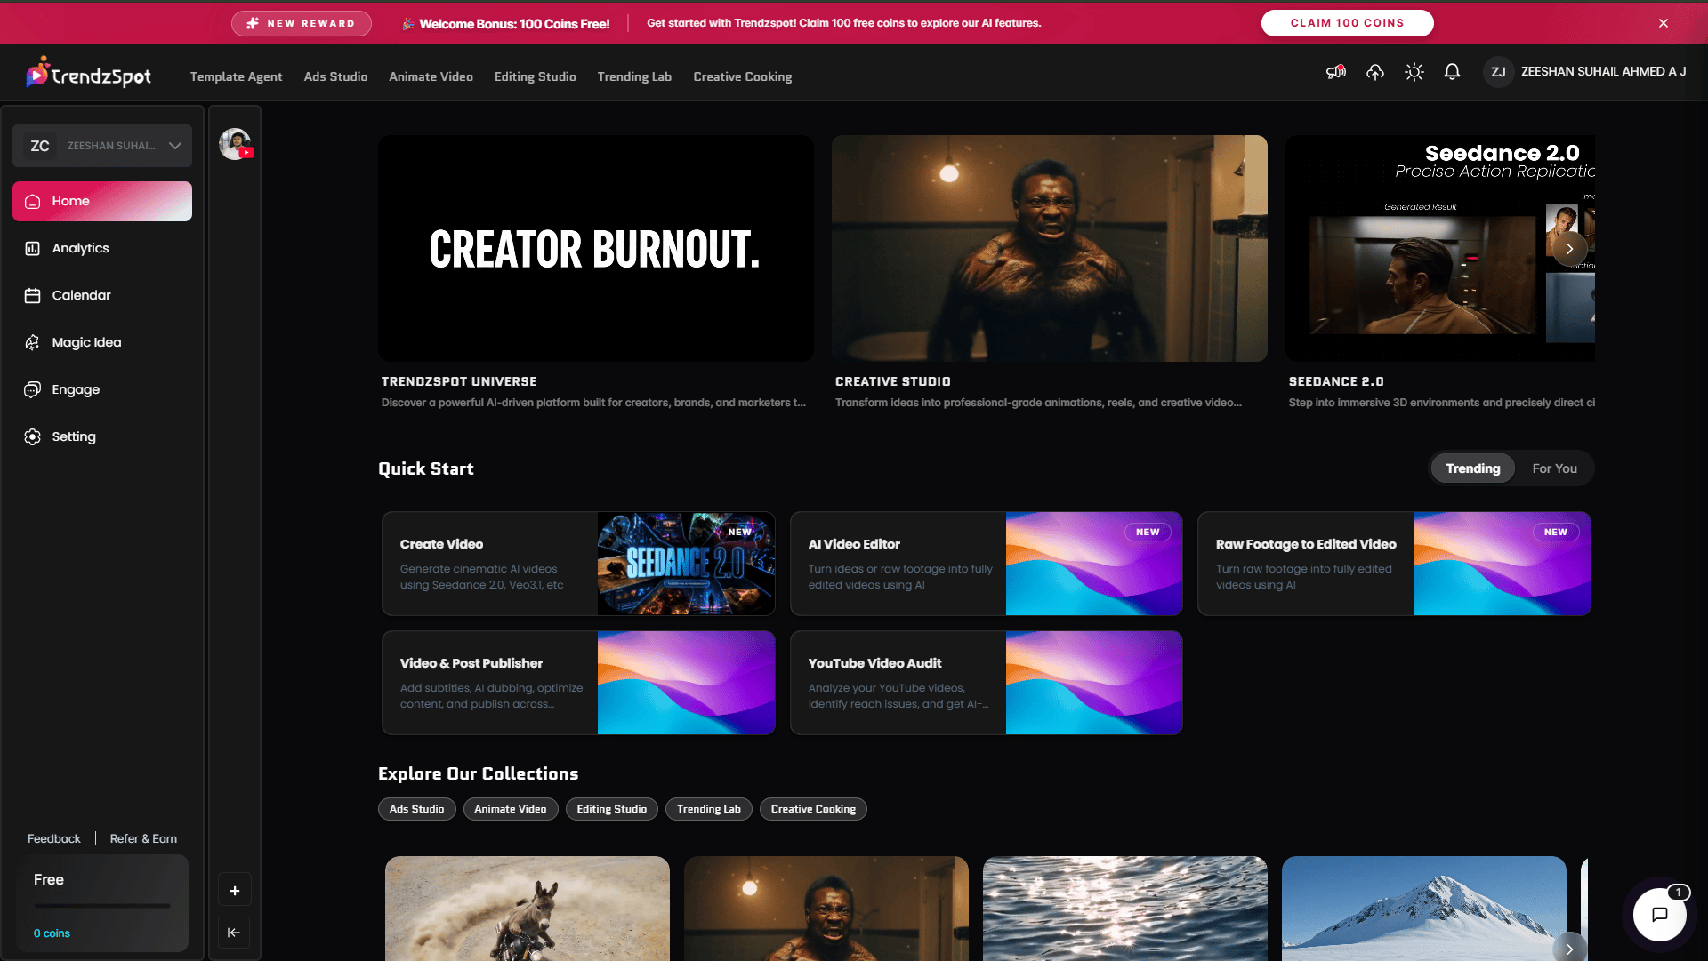Expand the ZC workspace dropdown
Image resolution: width=1708 pixels, height=961 pixels.
coord(102,146)
